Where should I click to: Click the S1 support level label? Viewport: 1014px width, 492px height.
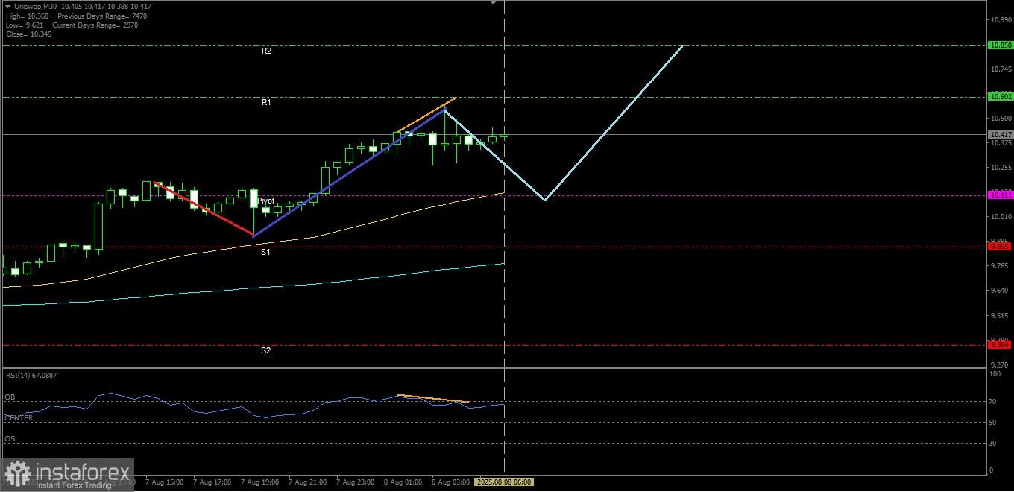point(265,252)
